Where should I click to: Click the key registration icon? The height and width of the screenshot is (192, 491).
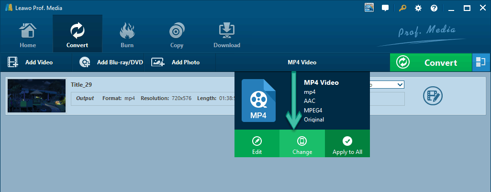402,8
